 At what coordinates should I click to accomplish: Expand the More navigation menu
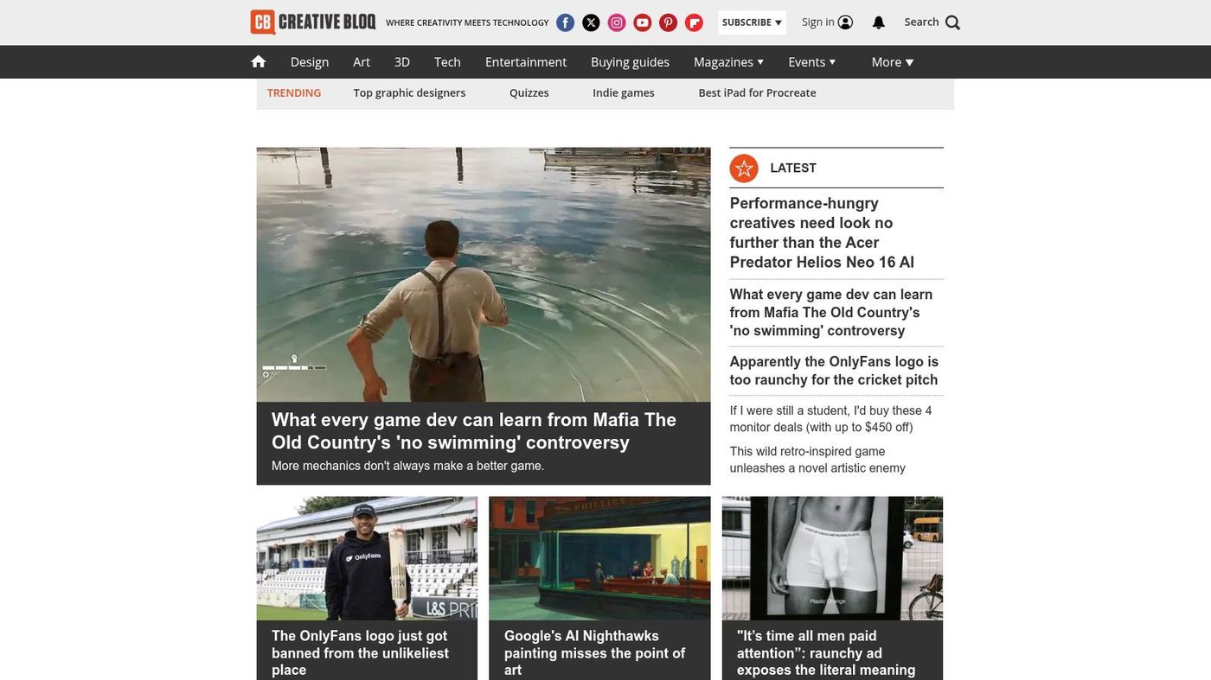pyautogui.click(x=893, y=62)
